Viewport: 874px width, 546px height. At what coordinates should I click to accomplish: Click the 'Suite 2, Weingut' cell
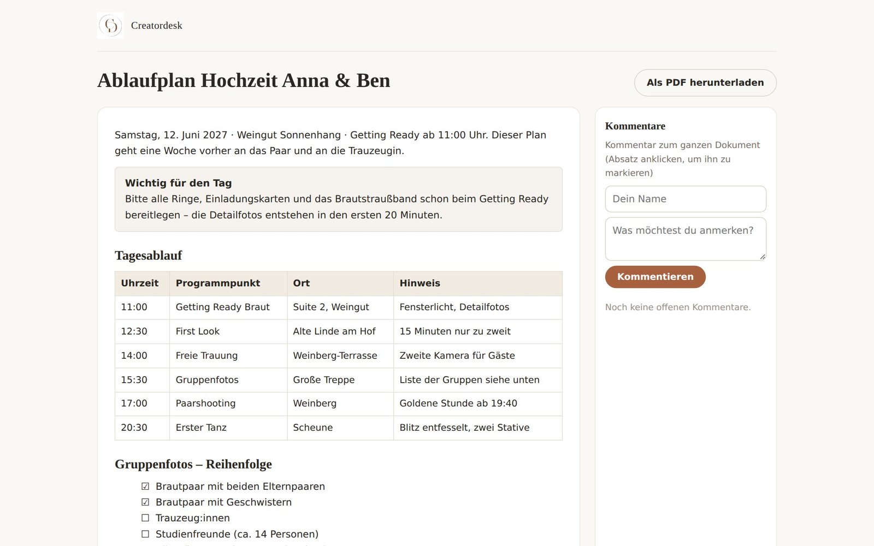(340, 307)
